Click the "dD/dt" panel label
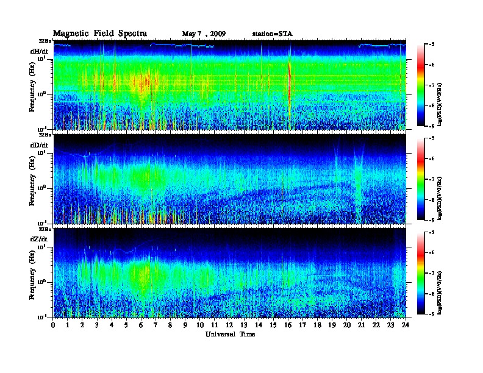The width and height of the screenshot is (483, 373). pyautogui.click(x=39, y=145)
